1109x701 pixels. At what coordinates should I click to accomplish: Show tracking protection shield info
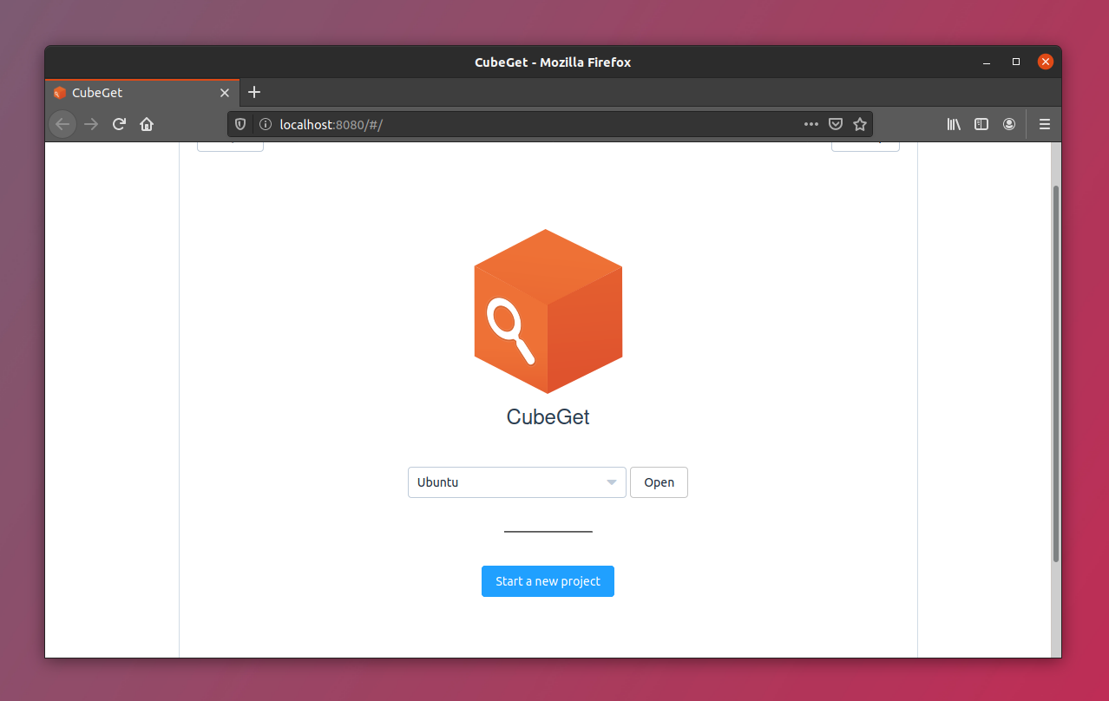[241, 124]
